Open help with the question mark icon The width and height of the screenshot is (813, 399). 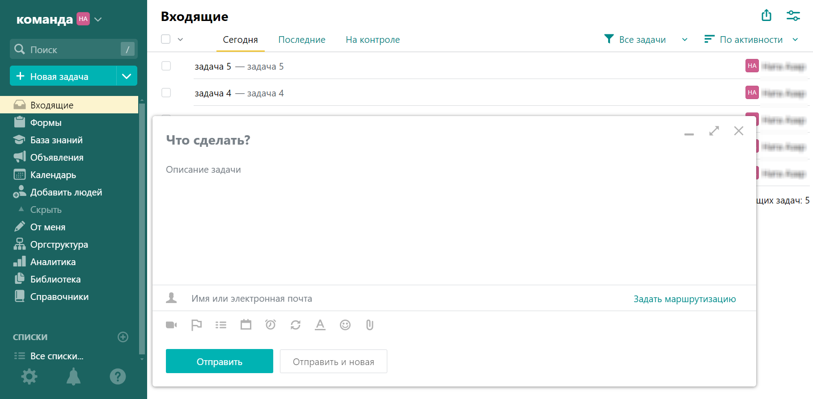coord(118,377)
